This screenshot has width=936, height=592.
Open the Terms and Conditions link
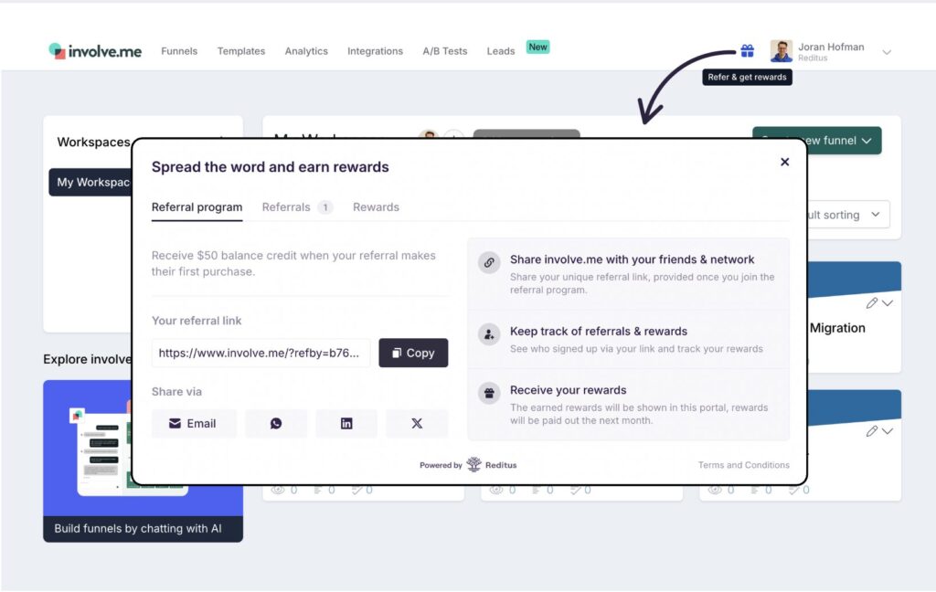tap(744, 465)
